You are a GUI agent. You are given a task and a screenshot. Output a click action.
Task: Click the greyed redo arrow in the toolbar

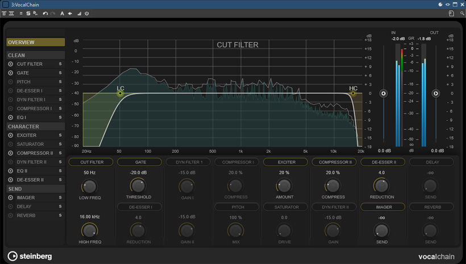(53, 14)
